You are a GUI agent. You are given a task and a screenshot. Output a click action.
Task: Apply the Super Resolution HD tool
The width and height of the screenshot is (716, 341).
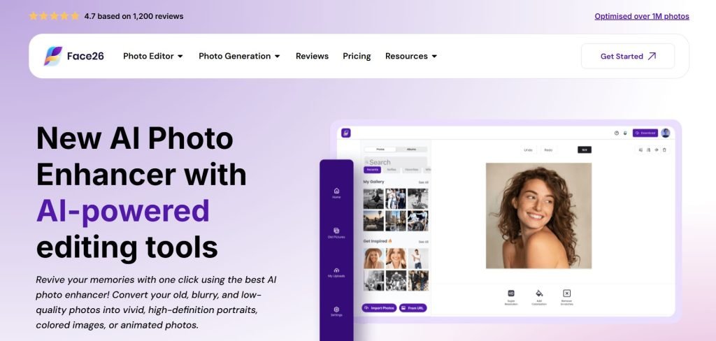tap(511, 293)
